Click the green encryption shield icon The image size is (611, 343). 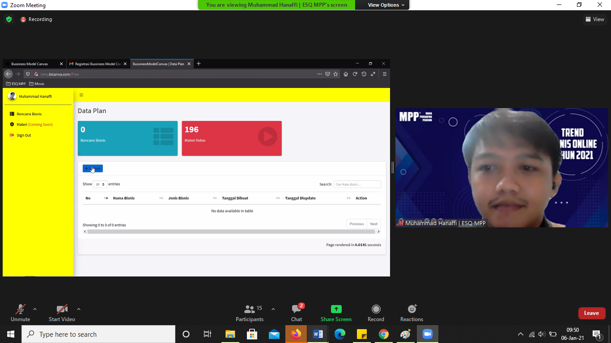(x=9, y=19)
